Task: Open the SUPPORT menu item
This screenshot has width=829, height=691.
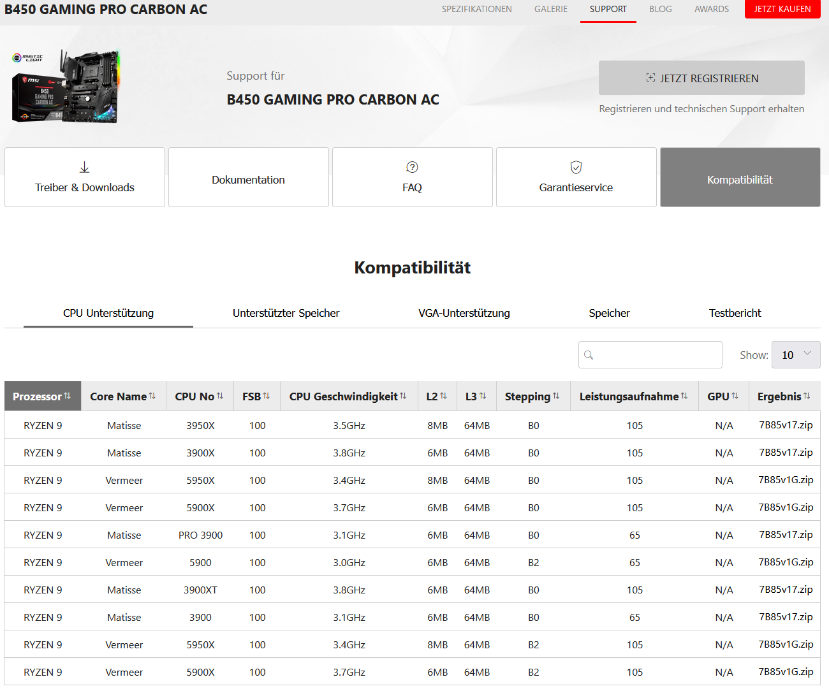Action: [608, 9]
